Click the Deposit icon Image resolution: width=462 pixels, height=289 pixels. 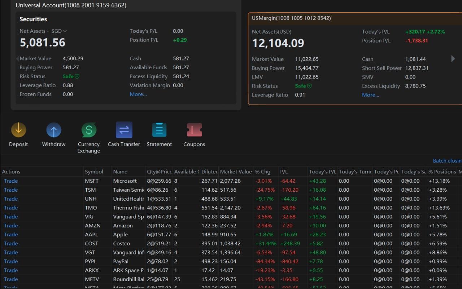click(18, 130)
